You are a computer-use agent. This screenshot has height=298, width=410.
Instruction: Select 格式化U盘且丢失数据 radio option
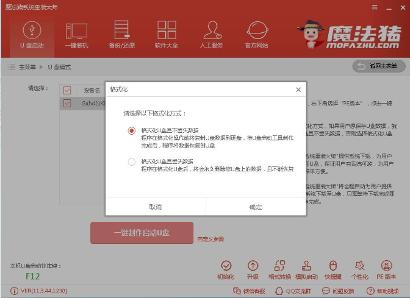click(x=132, y=161)
